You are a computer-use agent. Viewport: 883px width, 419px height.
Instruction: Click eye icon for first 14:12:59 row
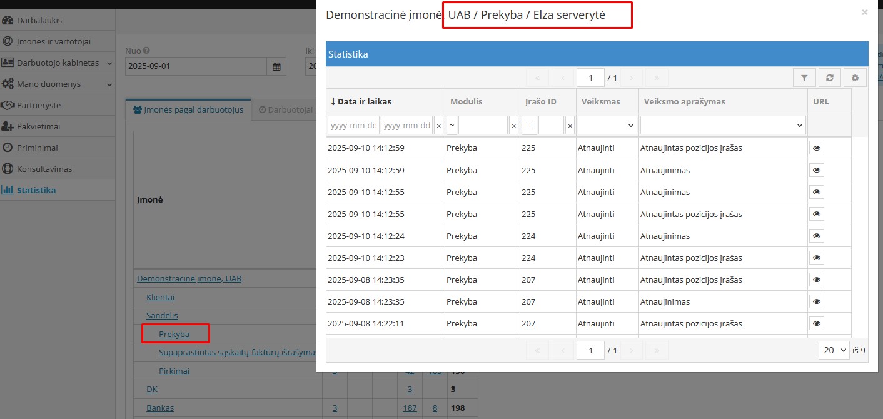tap(816, 148)
